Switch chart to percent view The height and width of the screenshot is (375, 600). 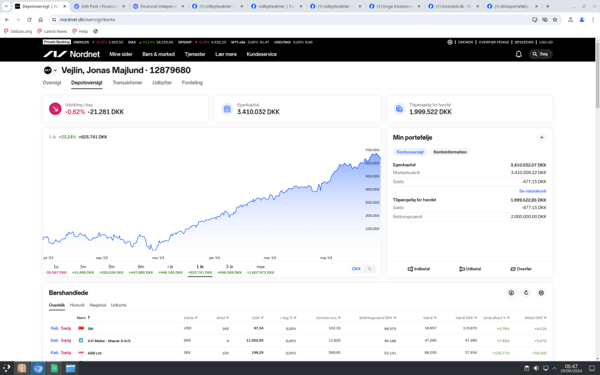tap(369, 269)
